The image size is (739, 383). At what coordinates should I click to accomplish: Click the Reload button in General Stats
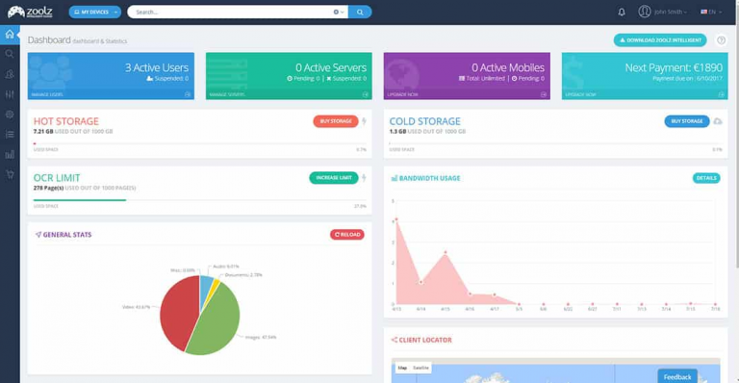click(x=346, y=234)
